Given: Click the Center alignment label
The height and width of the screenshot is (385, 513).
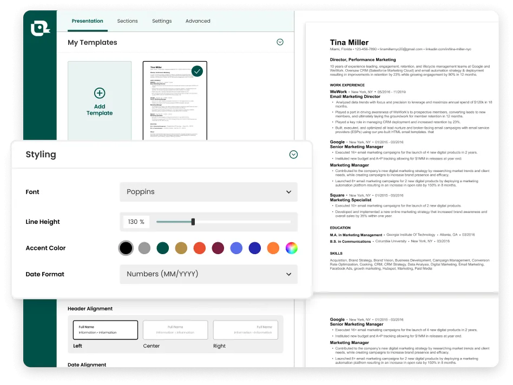Looking at the screenshot, I should pos(151,346).
